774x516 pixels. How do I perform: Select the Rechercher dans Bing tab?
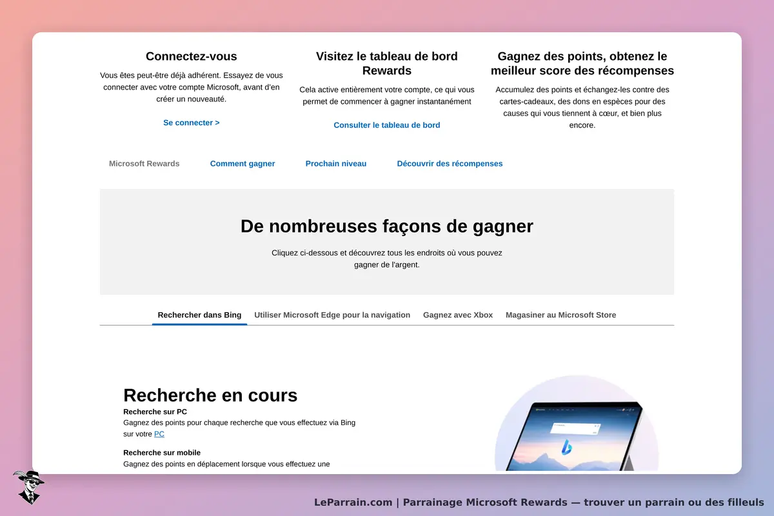click(199, 315)
